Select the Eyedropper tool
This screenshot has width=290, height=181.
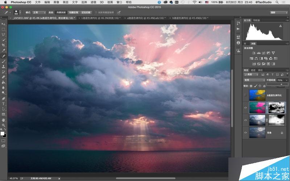point(3,50)
